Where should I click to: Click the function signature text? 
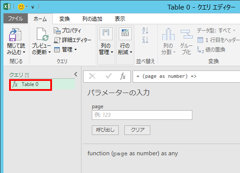pyautogui.click(x=133, y=153)
